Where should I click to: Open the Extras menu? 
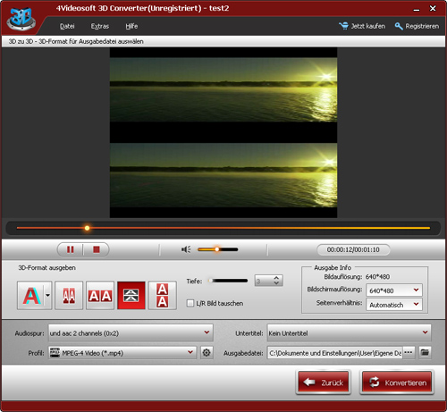click(x=100, y=26)
